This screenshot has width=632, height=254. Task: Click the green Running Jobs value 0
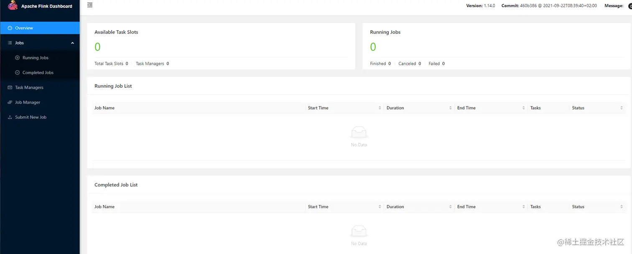373,47
